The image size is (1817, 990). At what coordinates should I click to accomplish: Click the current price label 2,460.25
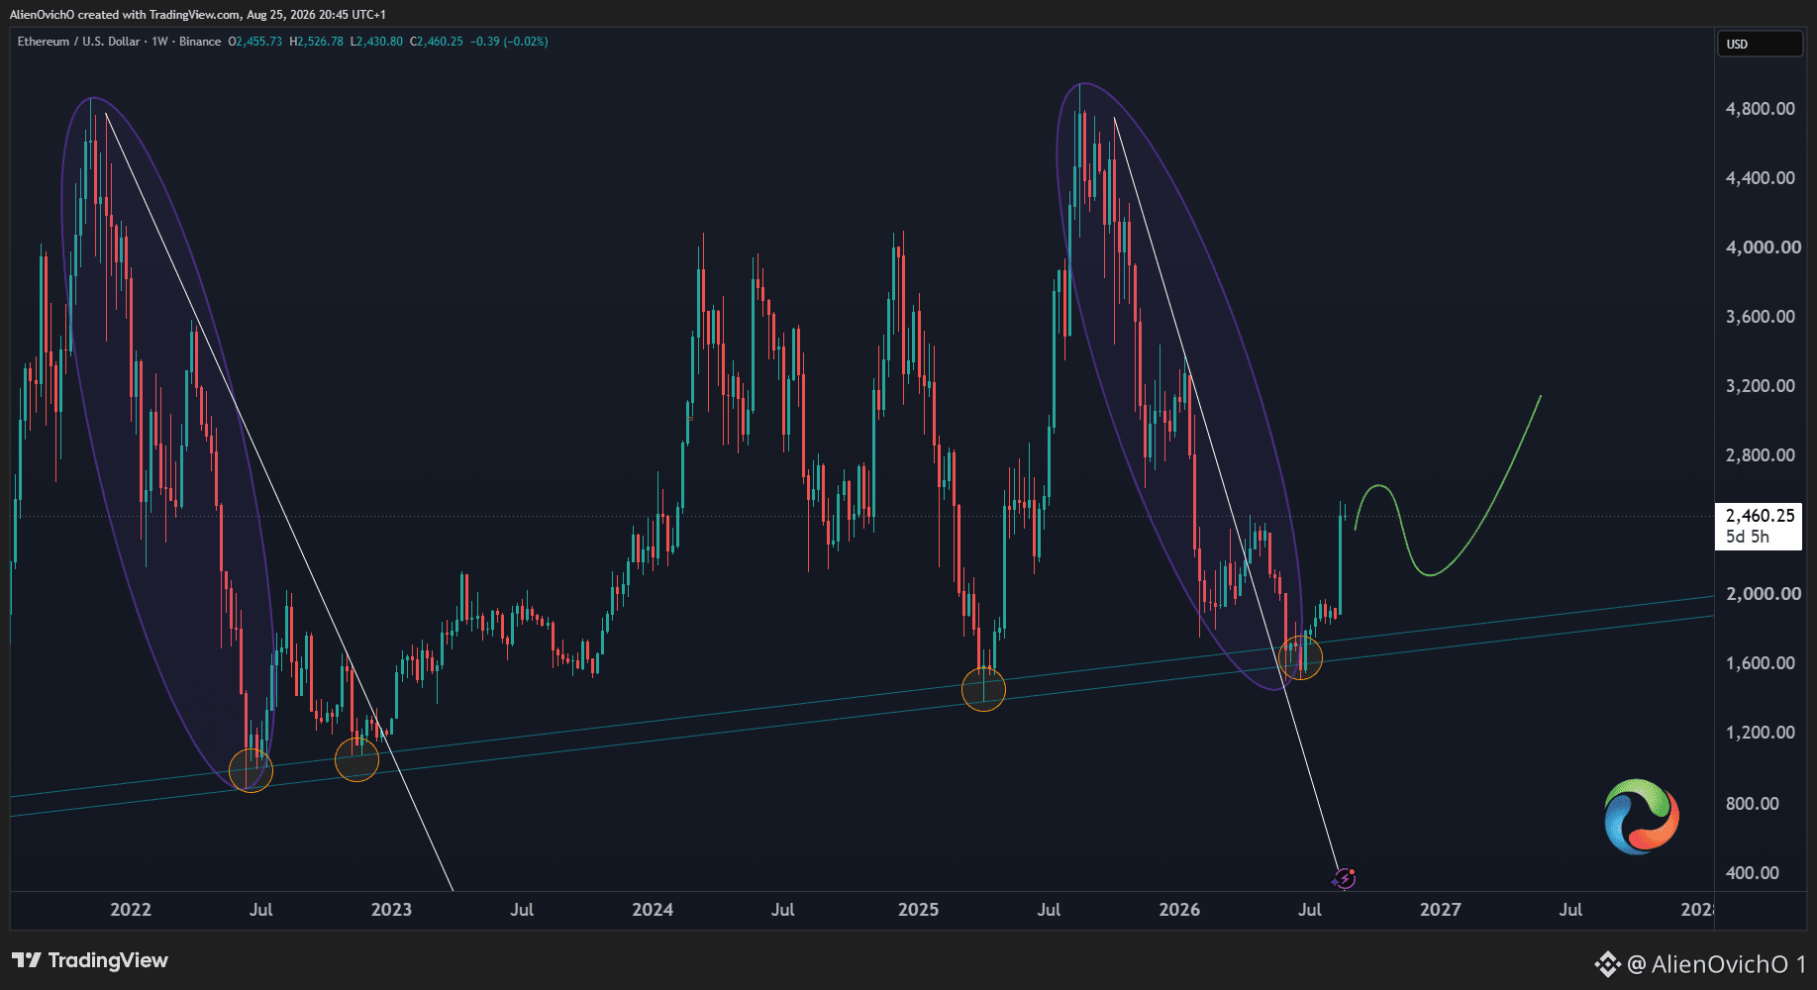tap(1760, 516)
